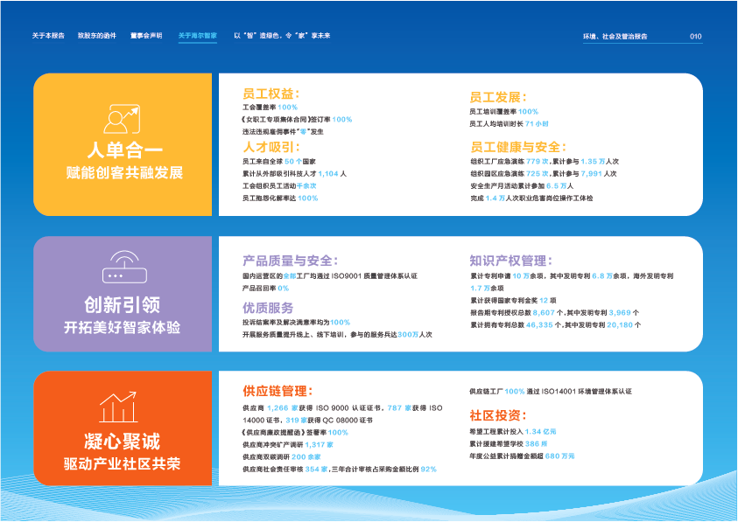Select the 员工健康与安全 section heading
The width and height of the screenshot is (738, 522).
518,147
